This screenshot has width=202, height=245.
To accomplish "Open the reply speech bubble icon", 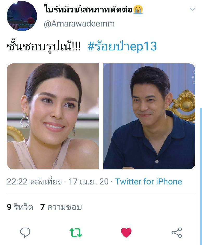I will (25, 233).
